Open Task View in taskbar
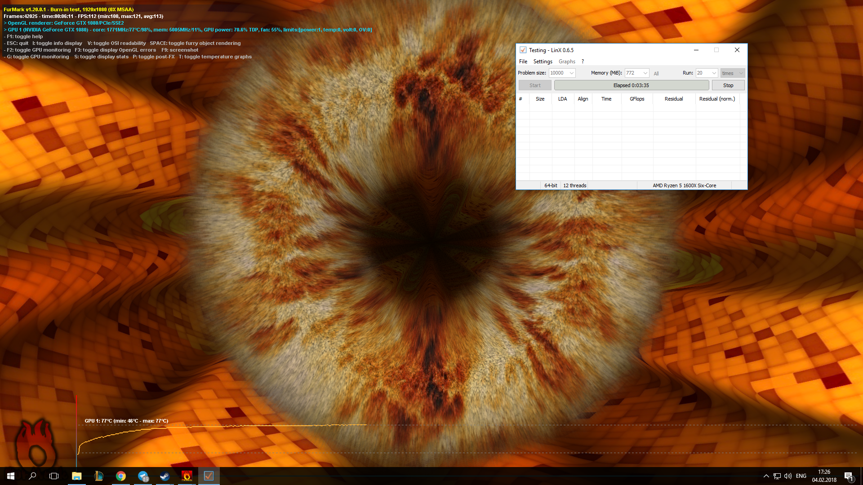This screenshot has height=485, width=863. click(54, 476)
